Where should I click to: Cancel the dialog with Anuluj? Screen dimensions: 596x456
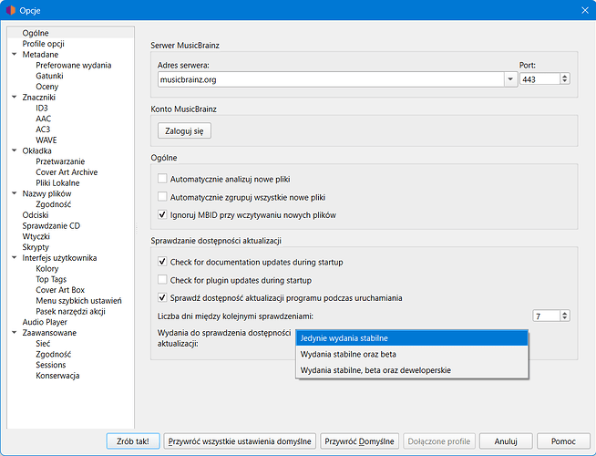point(506,441)
